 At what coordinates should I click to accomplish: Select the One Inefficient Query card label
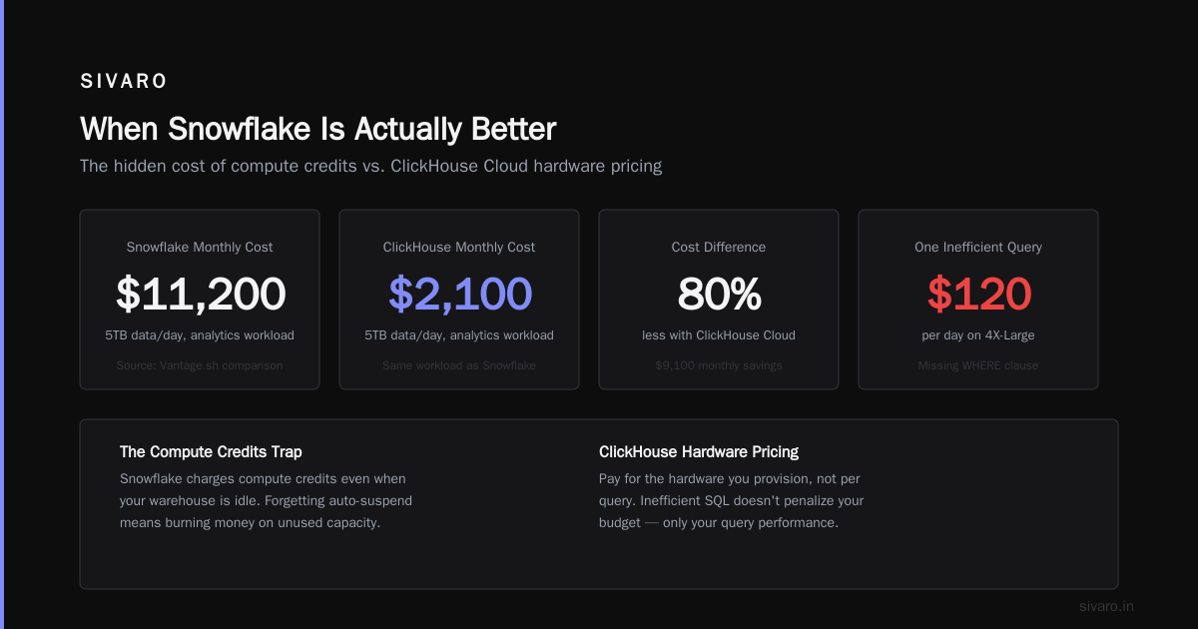(978, 247)
